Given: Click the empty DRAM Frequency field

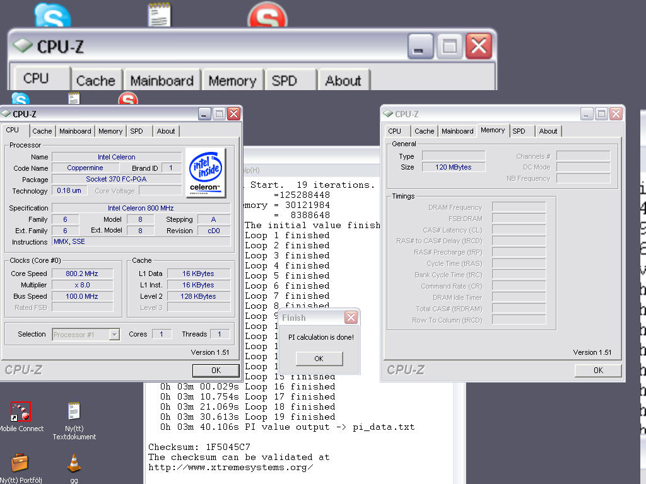Looking at the screenshot, I should 519,207.
